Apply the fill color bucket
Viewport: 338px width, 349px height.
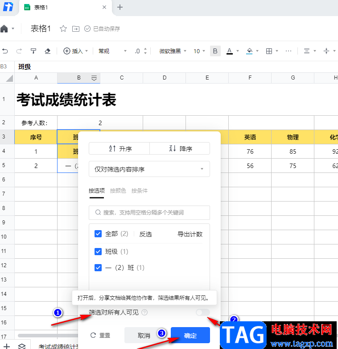coord(249,51)
